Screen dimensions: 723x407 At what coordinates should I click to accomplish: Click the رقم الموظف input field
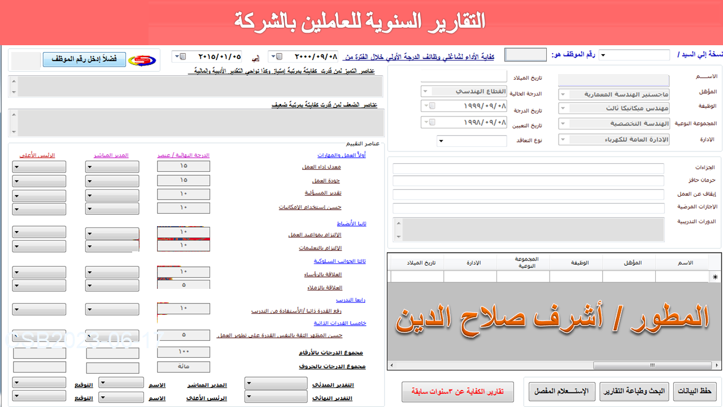525,55
